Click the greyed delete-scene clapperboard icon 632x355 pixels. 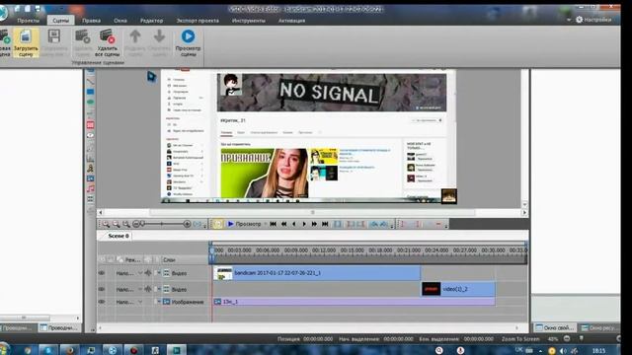pyautogui.click(x=83, y=36)
